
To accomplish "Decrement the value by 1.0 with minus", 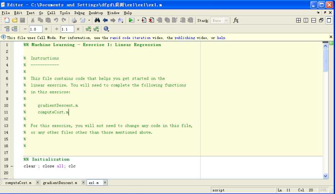I will coord(25,29).
